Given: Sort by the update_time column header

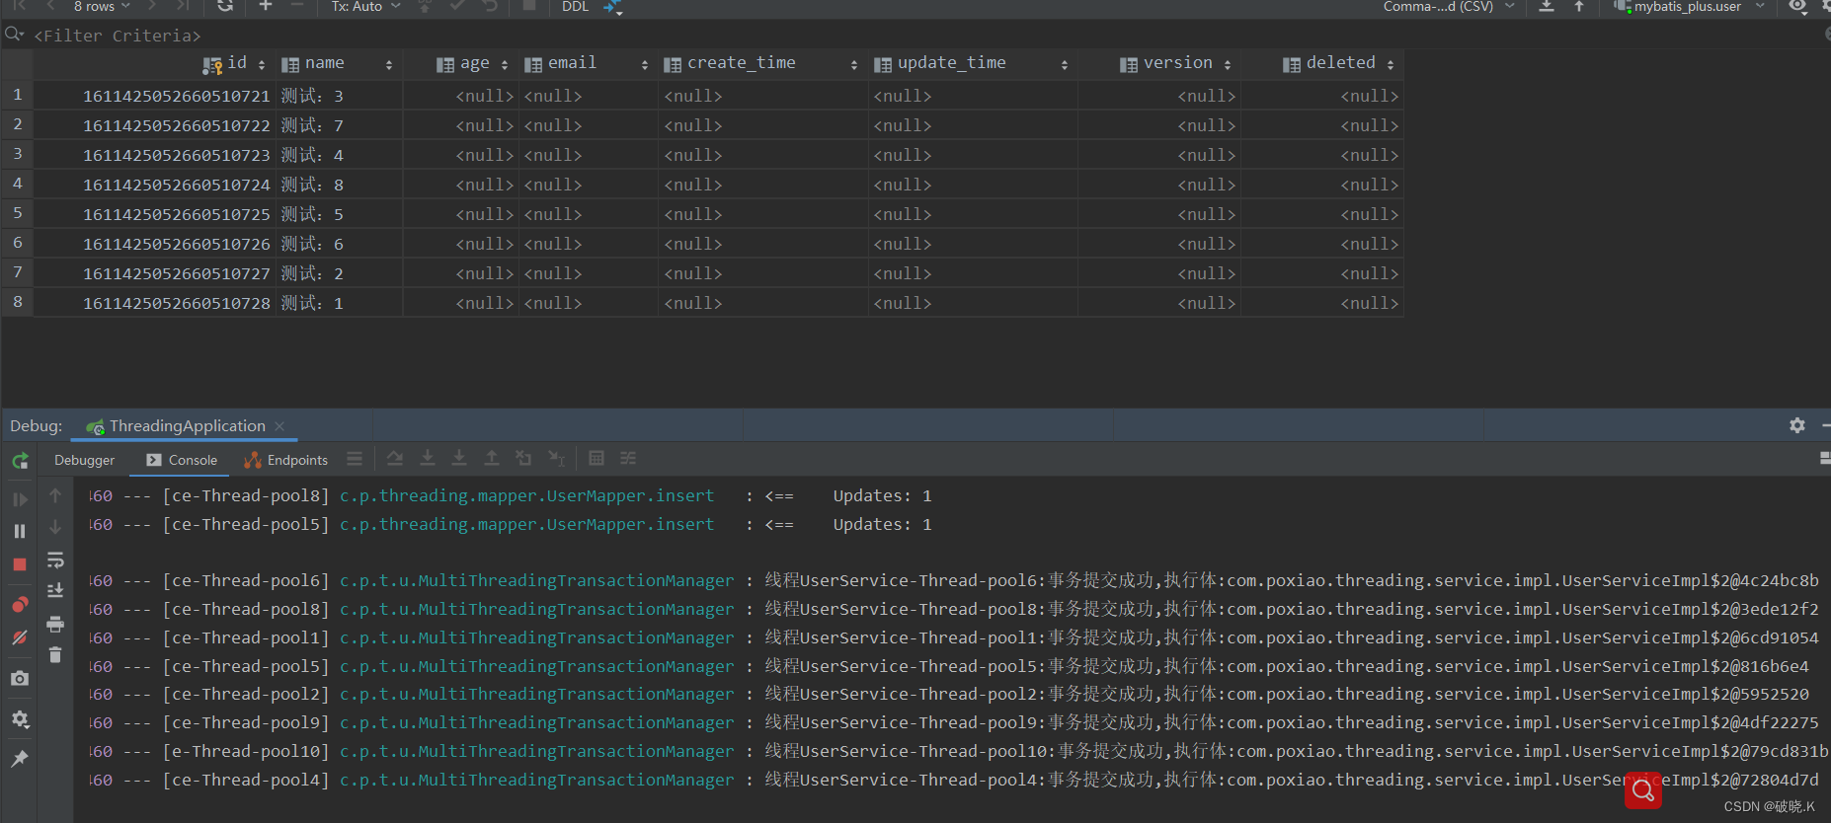Looking at the screenshot, I should [x=972, y=63].
